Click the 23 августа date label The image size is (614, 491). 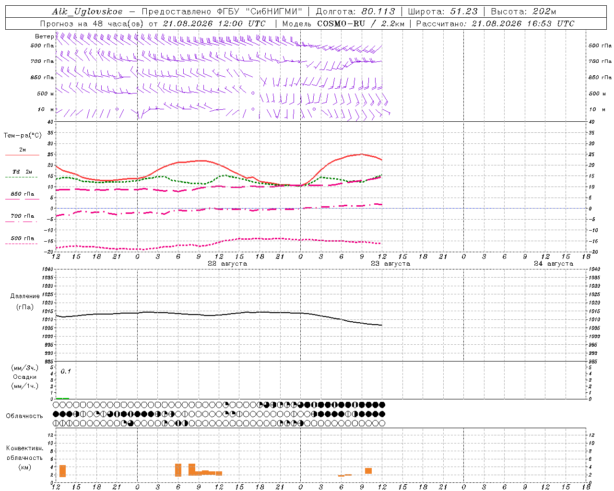coord(390,264)
